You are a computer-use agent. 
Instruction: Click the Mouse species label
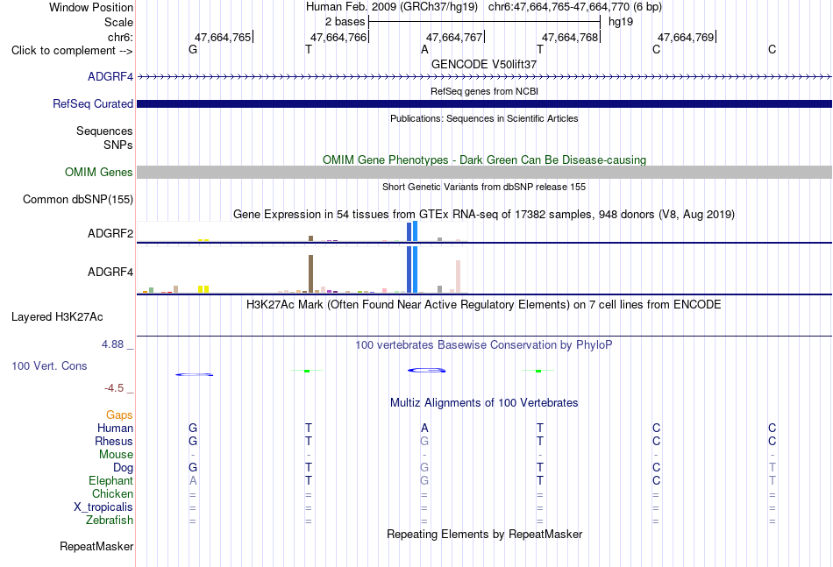116,455
